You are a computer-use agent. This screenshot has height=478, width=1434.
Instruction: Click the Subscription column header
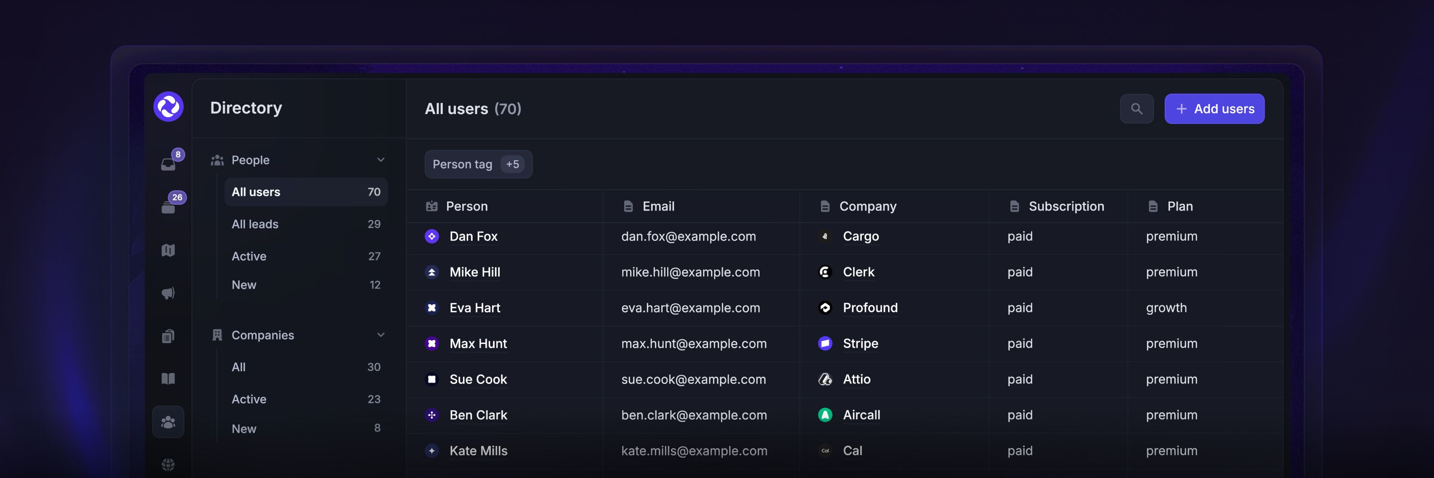click(1066, 206)
